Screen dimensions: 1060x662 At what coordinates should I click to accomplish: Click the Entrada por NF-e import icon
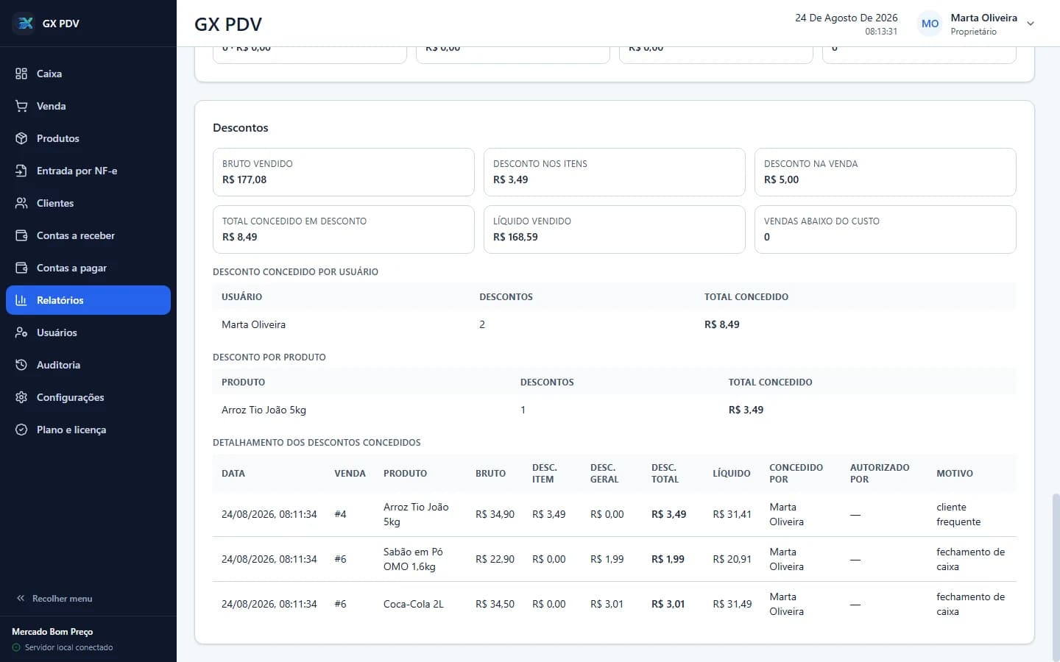click(x=21, y=171)
